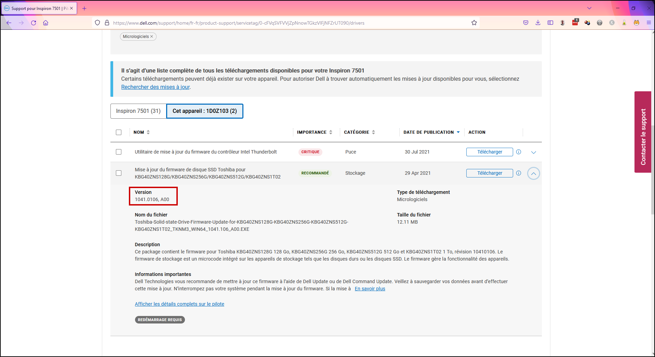This screenshot has height=357, width=655.
Task: Show the sidebar view icon
Action: [550, 23]
